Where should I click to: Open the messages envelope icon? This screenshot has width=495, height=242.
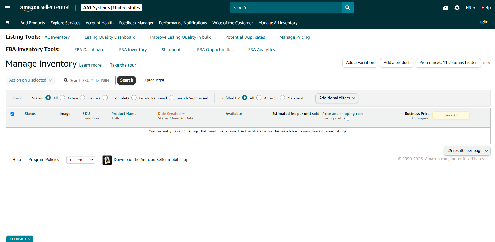[445, 8]
